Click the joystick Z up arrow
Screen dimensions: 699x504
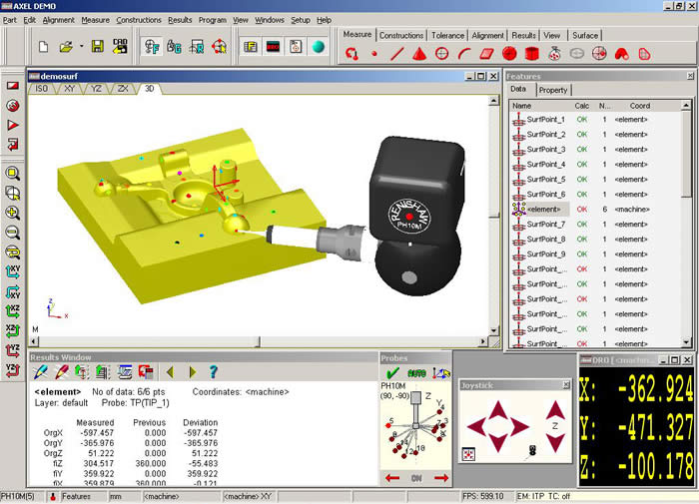tap(555, 410)
